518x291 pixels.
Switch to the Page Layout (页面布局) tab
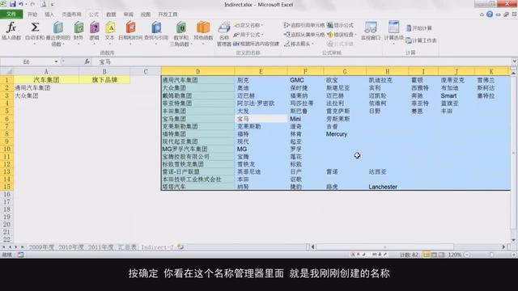72,15
